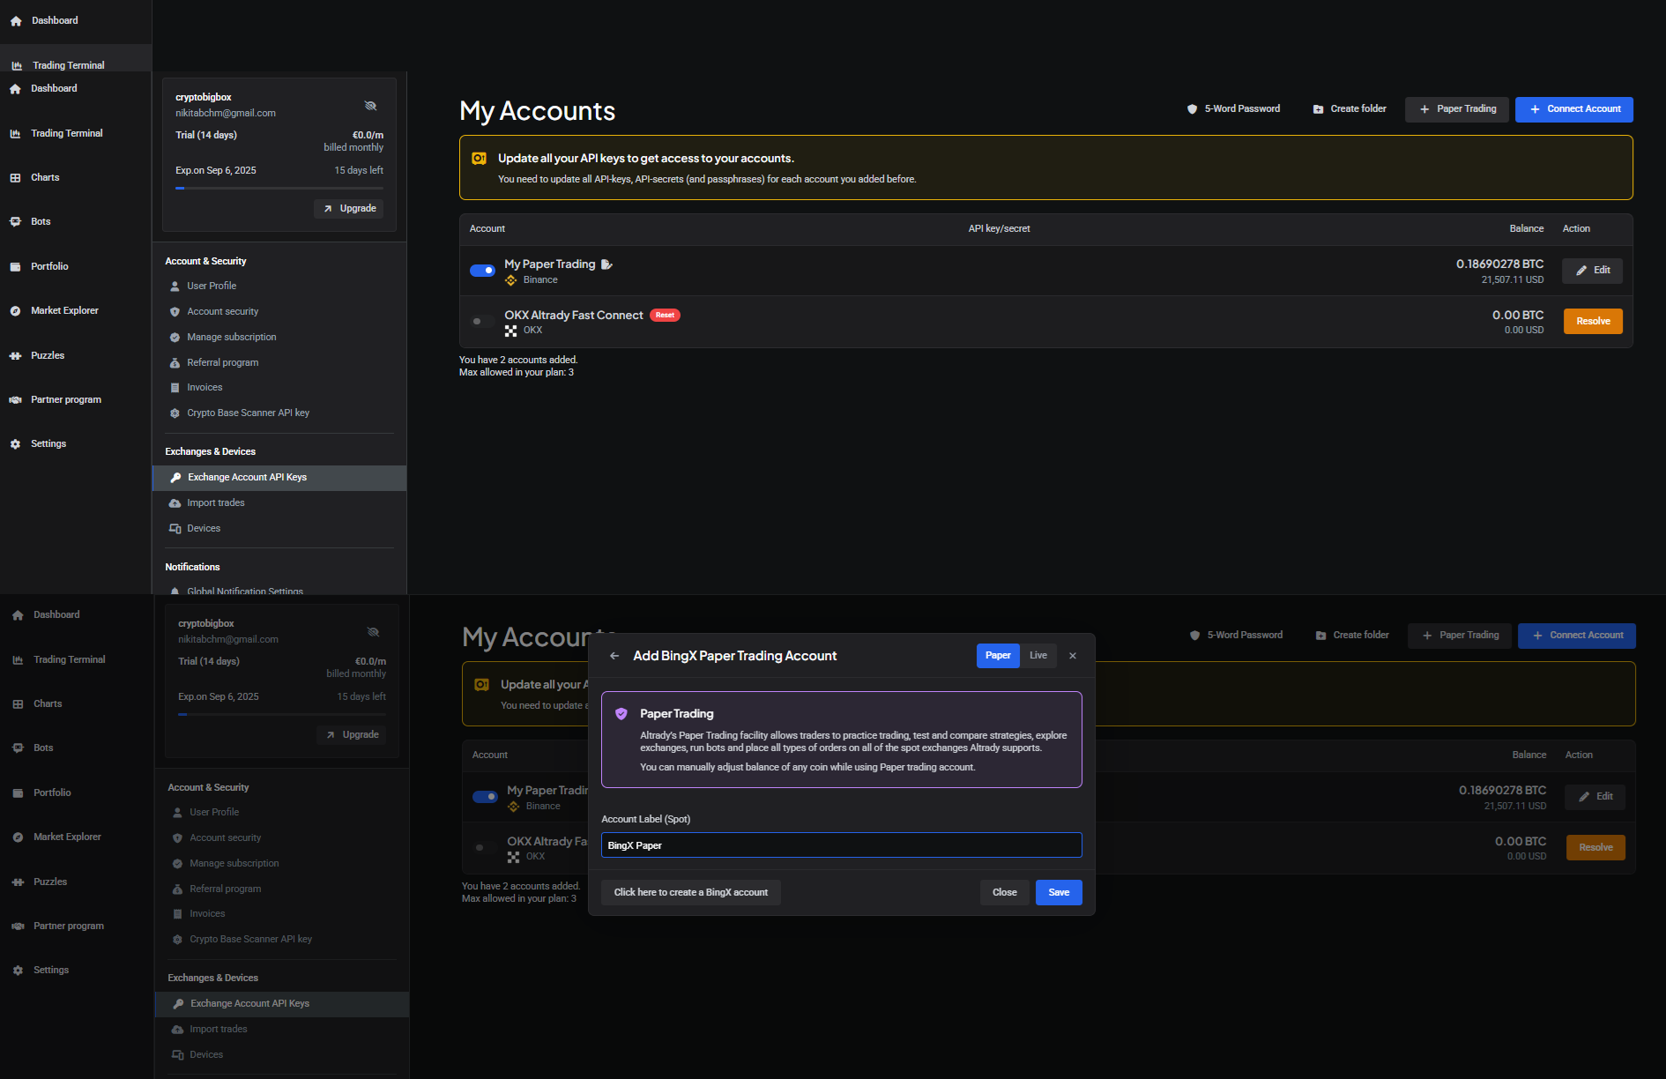The height and width of the screenshot is (1079, 1666).
Task: Click the note icon beside undimmed My Paper Trading
Action: point(606,264)
